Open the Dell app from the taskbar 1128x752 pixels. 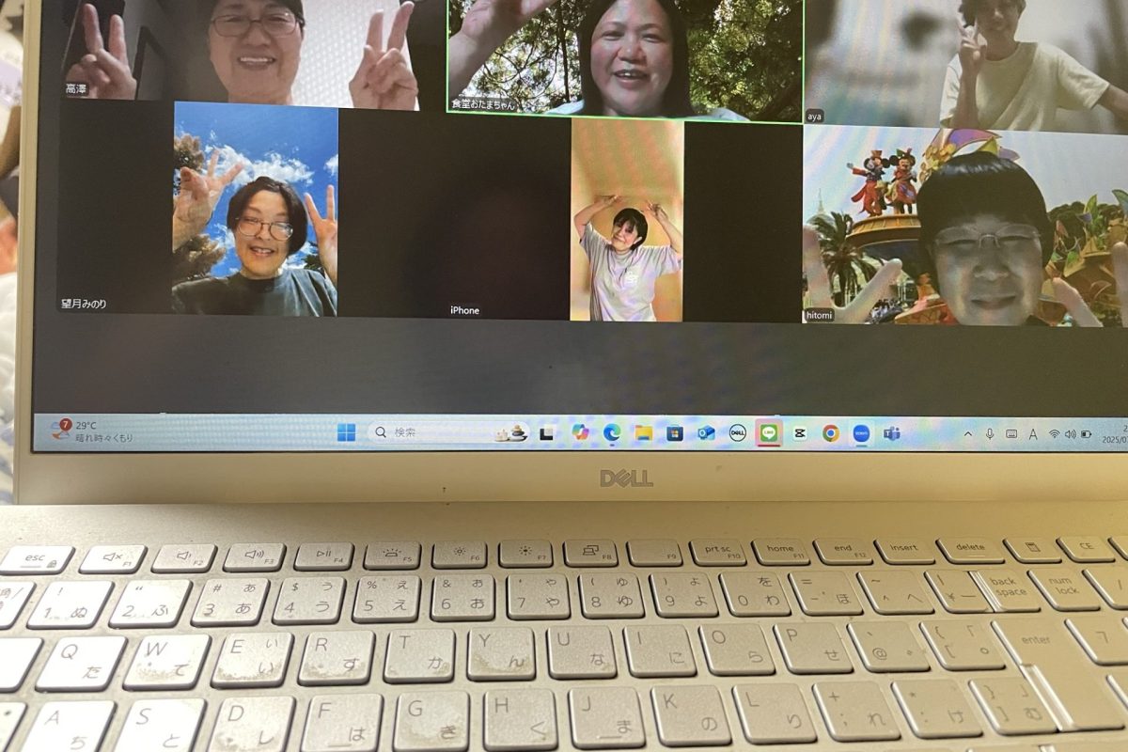[738, 432]
